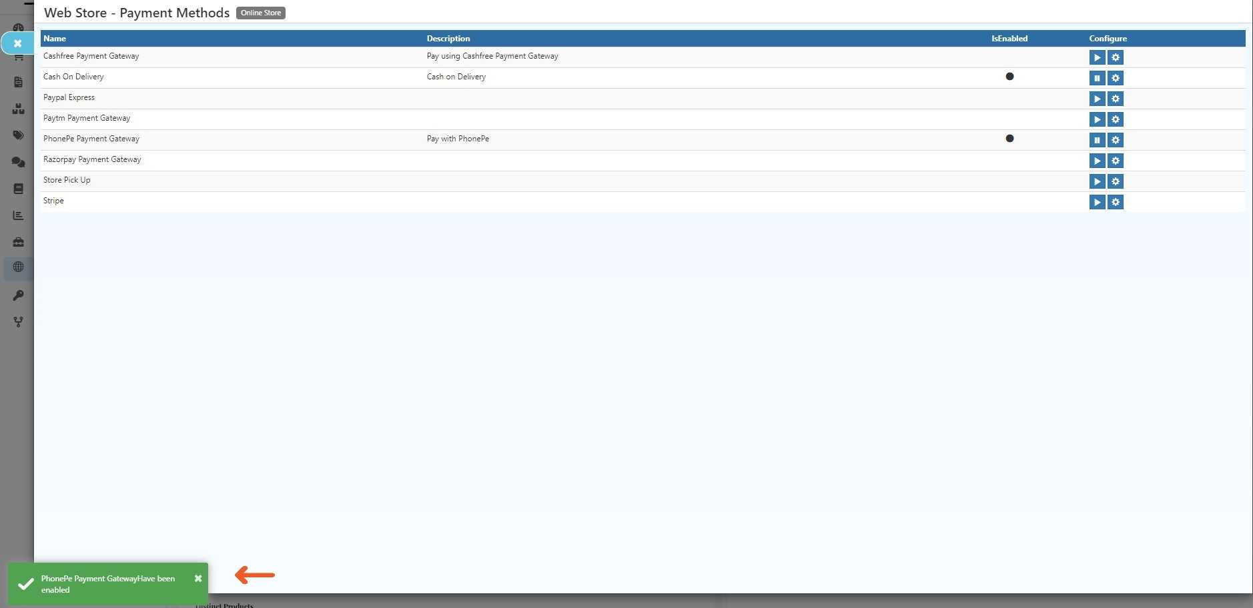Screen dimensions: 1253x608
Task: Open the briefcase toolbox sidebar icon
Action: pyautogui.click(x=18, y=242)
